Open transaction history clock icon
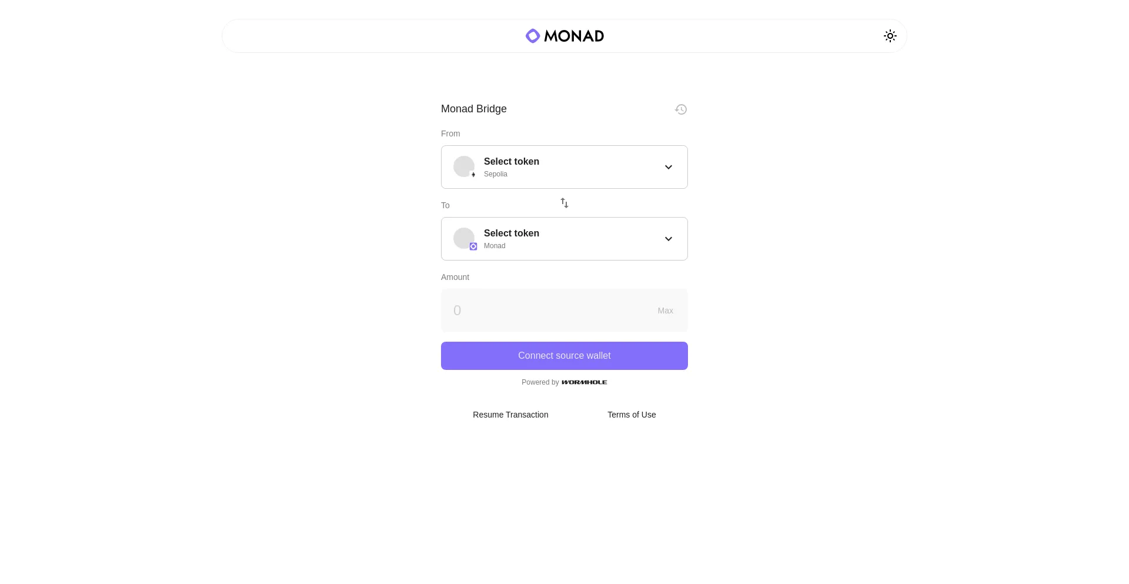 tap(681, 109)
